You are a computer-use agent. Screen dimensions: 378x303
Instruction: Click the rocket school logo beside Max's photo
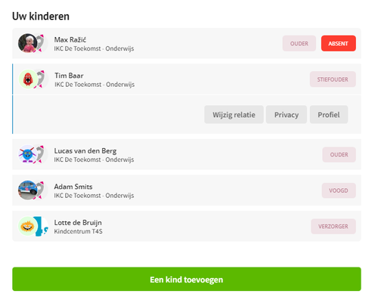click(x=41, y=43)
